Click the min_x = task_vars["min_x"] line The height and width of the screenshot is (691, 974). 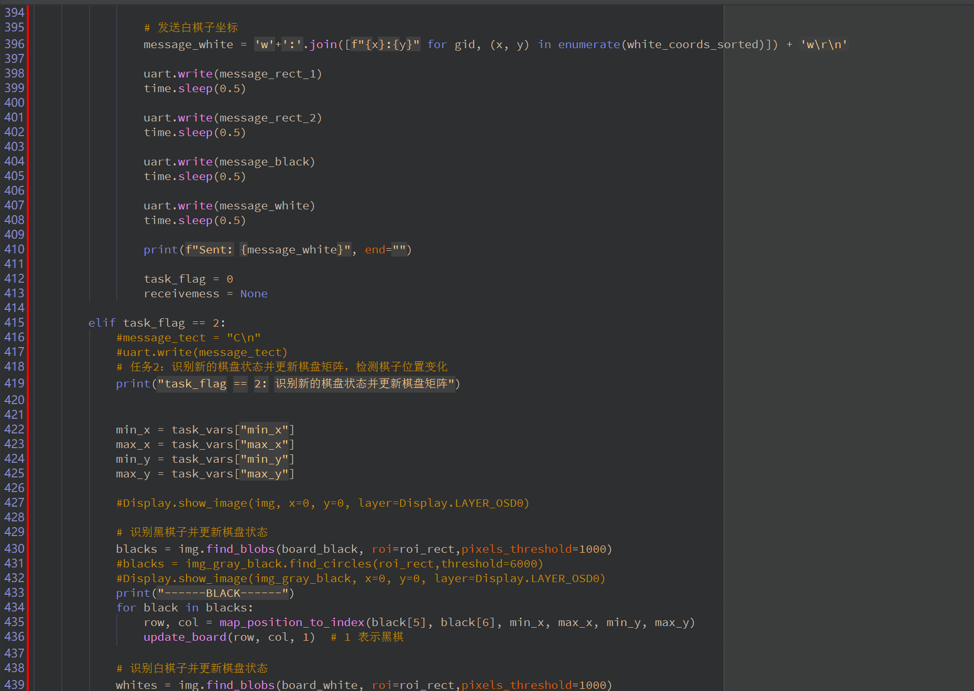pos(205,430)
